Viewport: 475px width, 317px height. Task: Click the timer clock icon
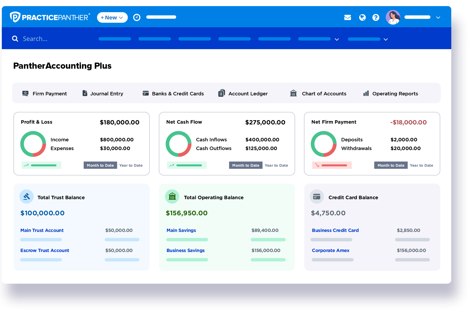[x=137, y=17]
